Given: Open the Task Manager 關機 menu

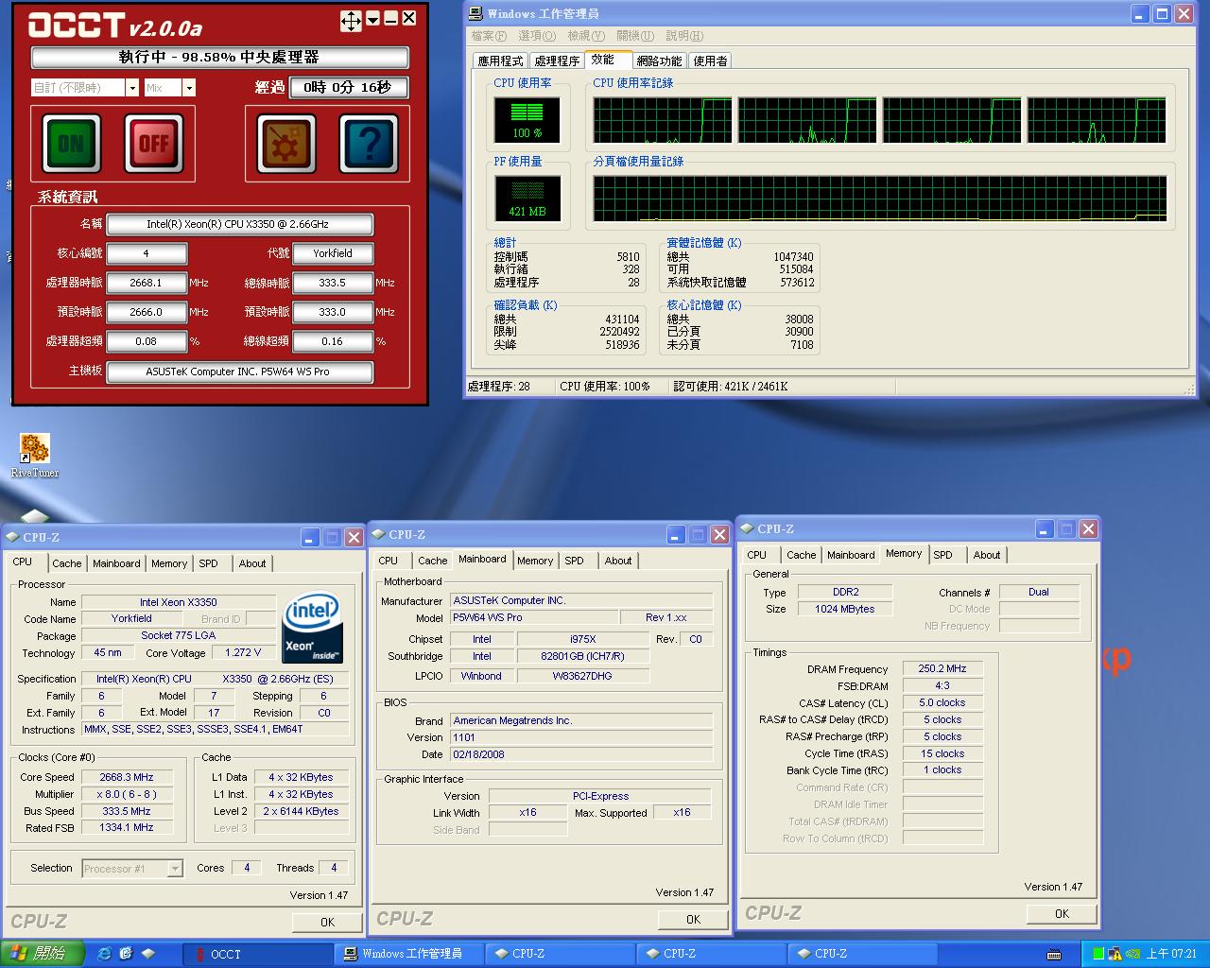Looking at the screenshot, I should [635, 36].
